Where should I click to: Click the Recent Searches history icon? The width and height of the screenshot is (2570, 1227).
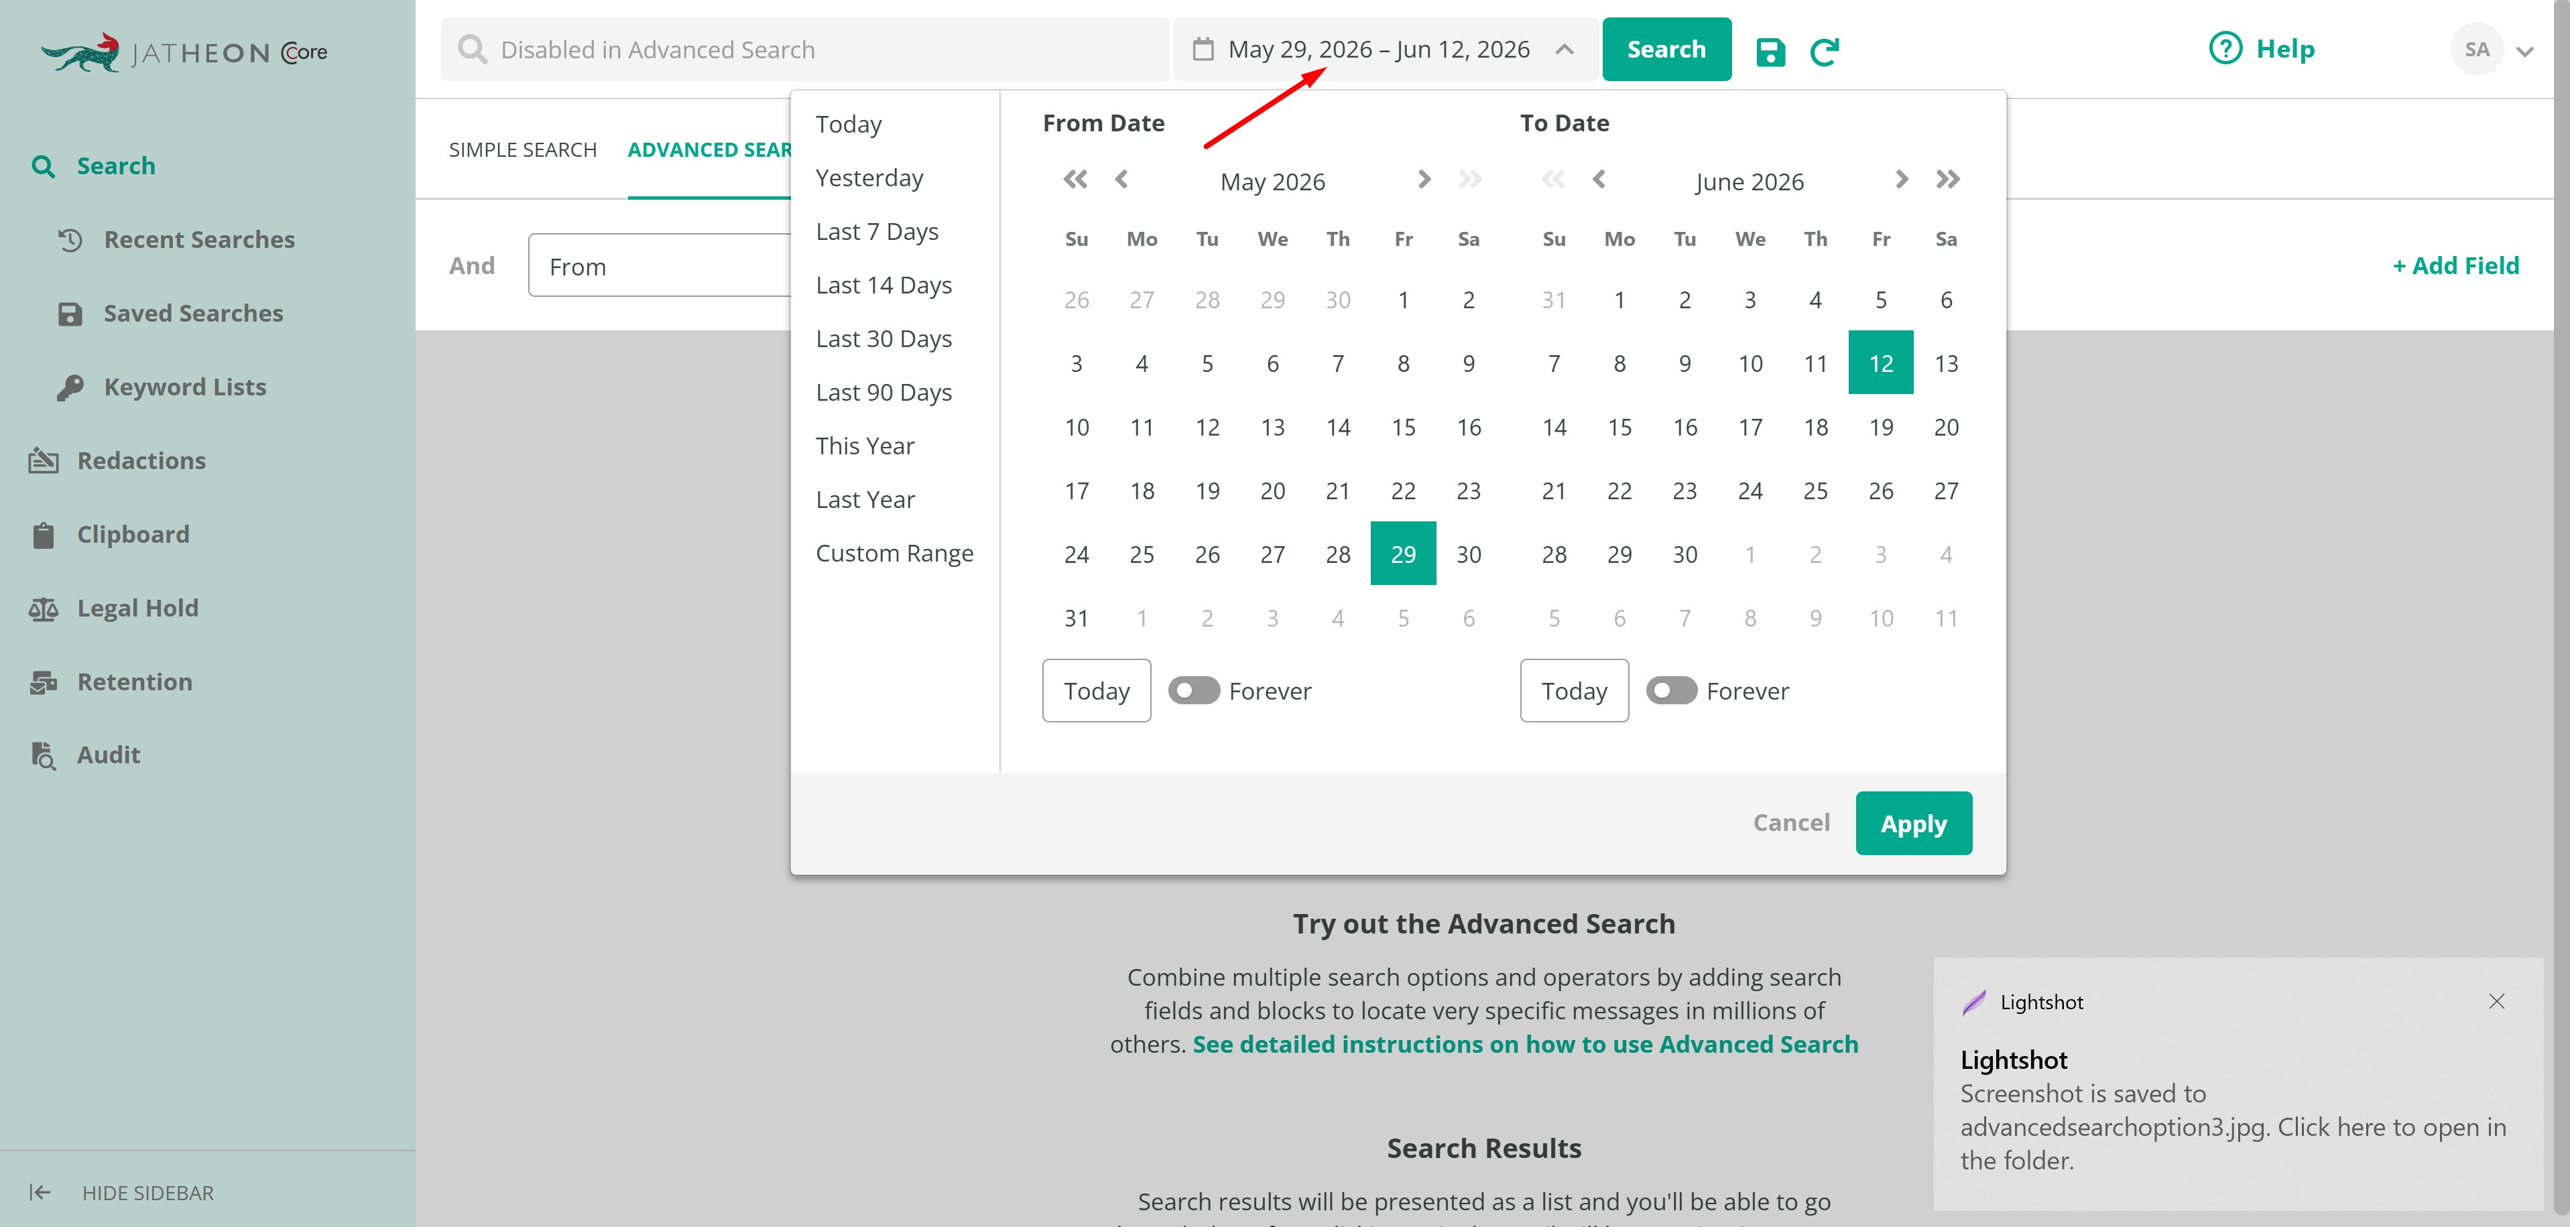pyautogui.click(x=70, y=241)
